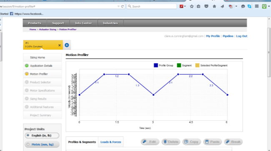Screen dimensions: 271x151
Task: Click the Facebook bookmark shortcut
Action: (x=27, y=14)
